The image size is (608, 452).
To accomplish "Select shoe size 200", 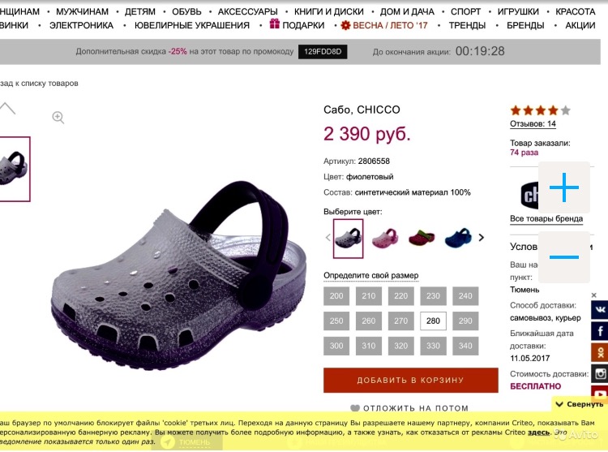I will pyautogui.click(x=336, y=296).
